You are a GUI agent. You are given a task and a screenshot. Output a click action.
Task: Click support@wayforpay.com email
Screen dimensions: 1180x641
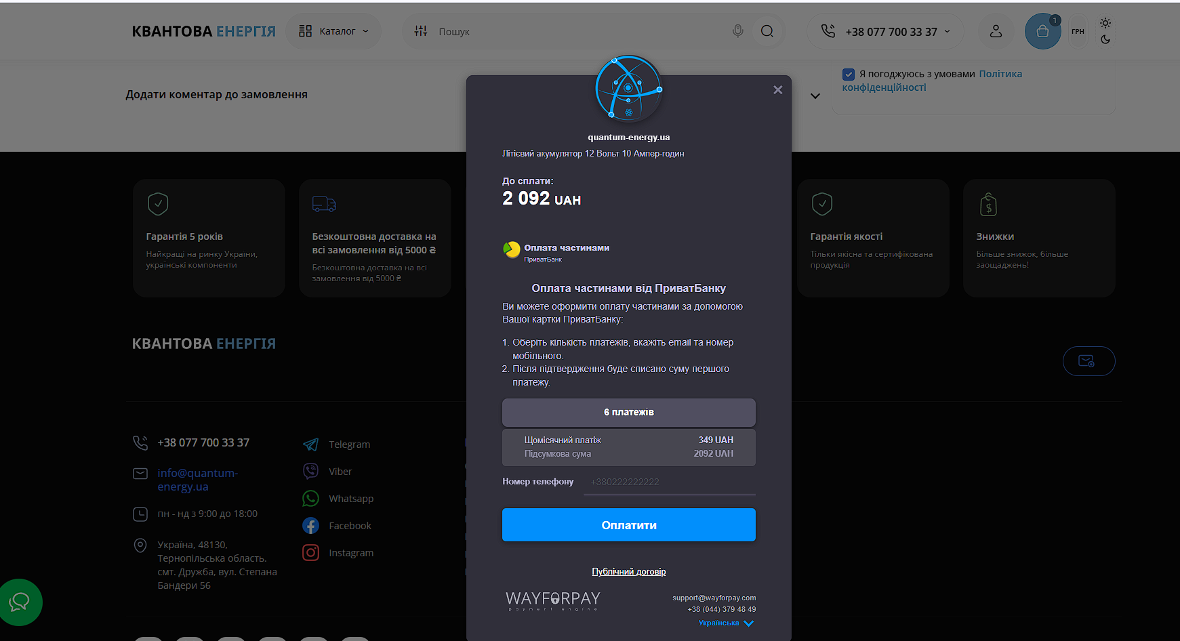click(x=714, y=598)
